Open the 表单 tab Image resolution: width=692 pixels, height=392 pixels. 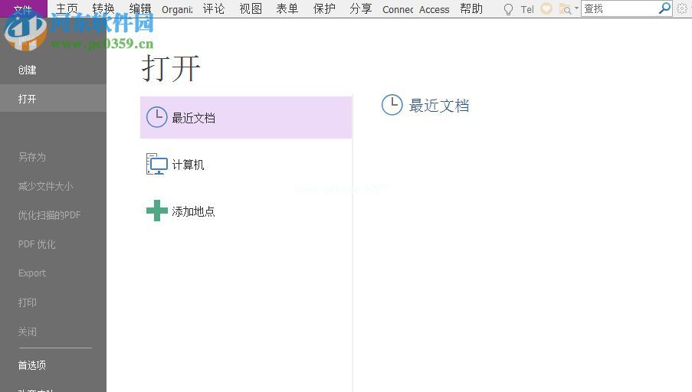(287, 9)
